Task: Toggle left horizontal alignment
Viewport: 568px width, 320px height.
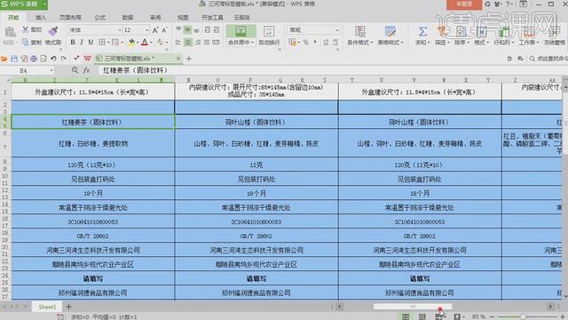Action: (178, 42)
